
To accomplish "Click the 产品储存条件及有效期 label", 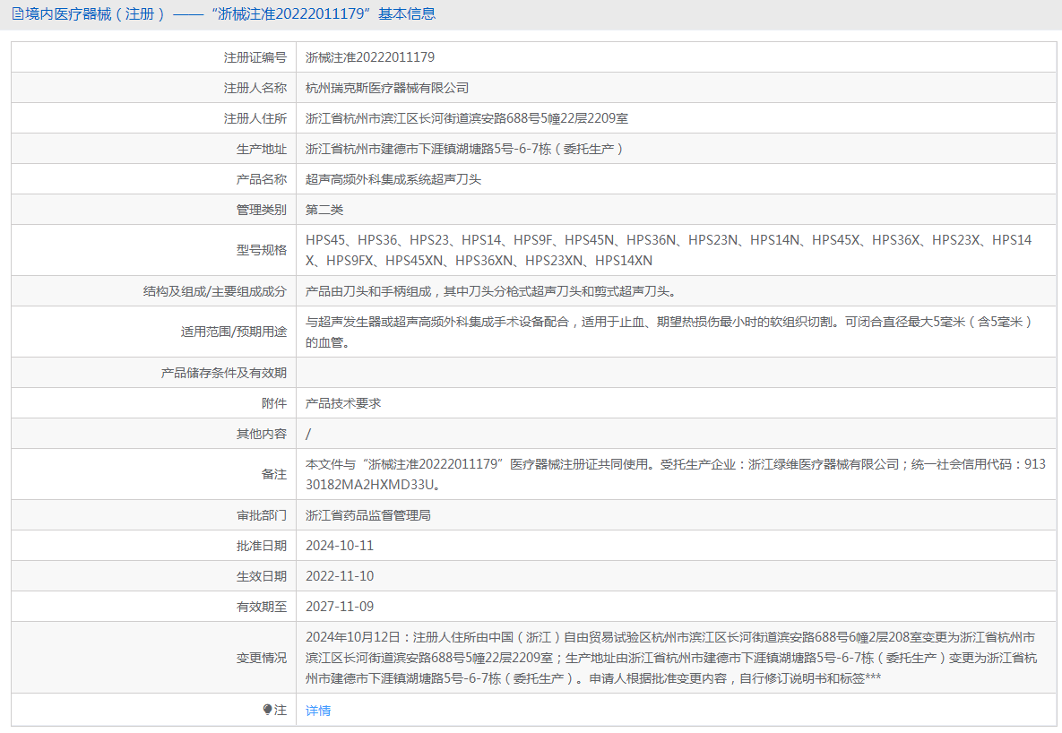I will click(223, 373).
